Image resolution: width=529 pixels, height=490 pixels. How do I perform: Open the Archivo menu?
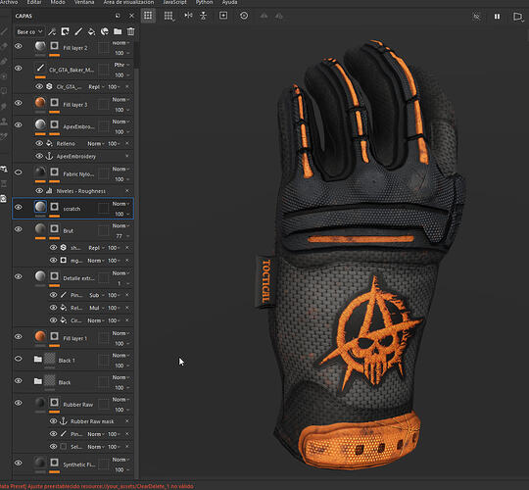(9, 2)
